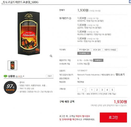Open 포인트 결제 card benefit

tap(97, 50)
